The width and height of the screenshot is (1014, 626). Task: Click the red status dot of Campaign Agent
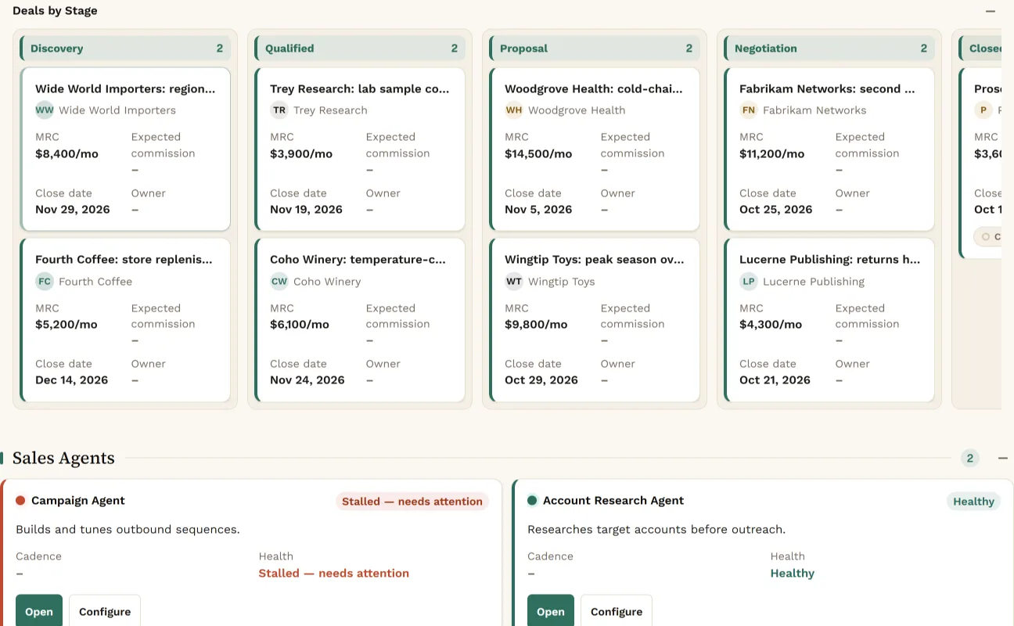tap(20, 501)
